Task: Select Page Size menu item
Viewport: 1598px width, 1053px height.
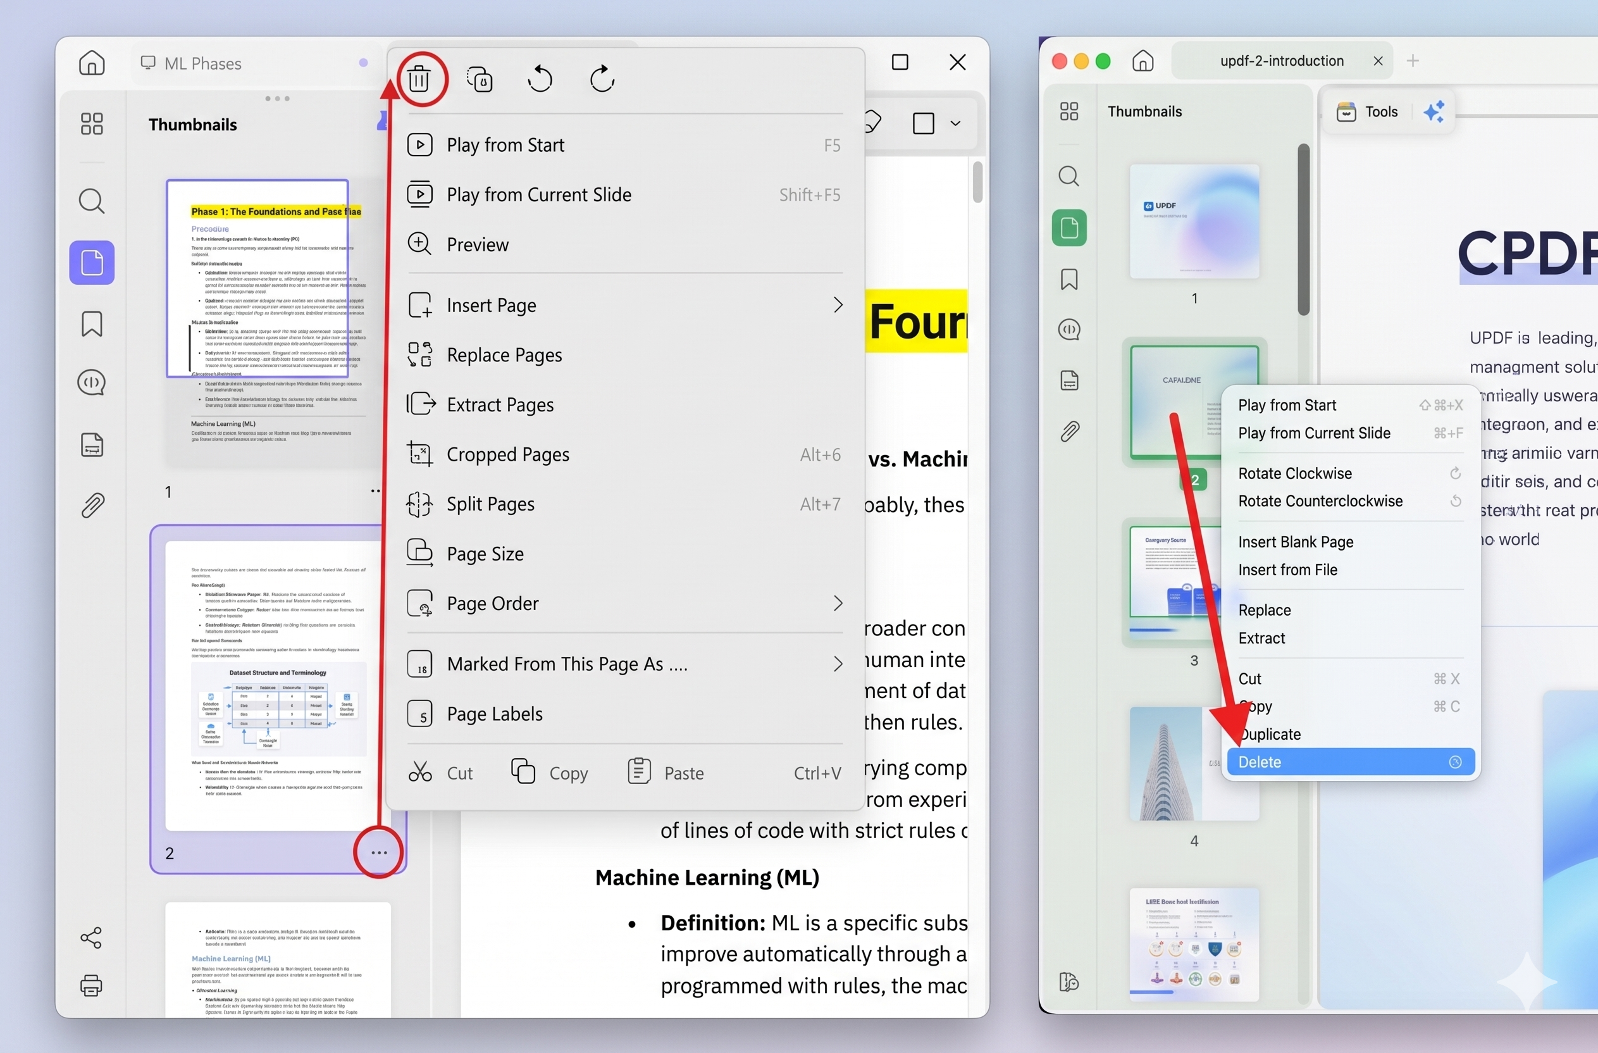Action: coord(625,553)
